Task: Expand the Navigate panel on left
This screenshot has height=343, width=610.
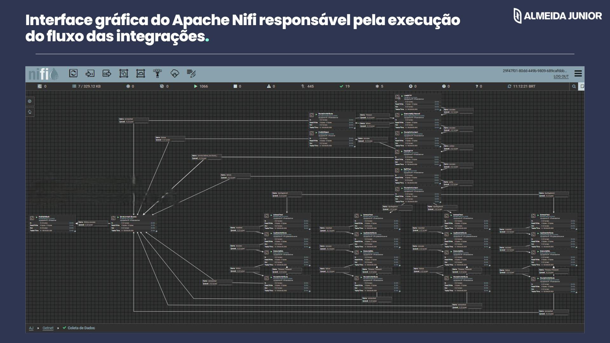Action: click(x=30, y=101)
